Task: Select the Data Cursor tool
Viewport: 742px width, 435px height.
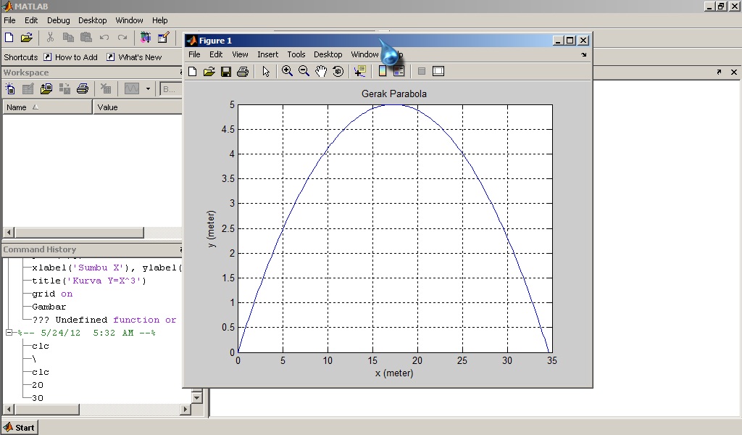Action: tap(359, 71)
